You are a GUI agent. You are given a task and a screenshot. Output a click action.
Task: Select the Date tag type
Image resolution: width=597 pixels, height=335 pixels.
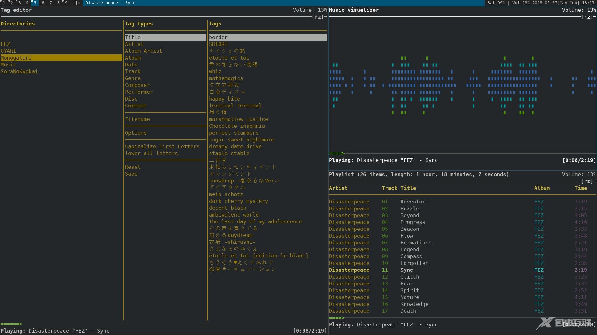click(x=165, y=65)
